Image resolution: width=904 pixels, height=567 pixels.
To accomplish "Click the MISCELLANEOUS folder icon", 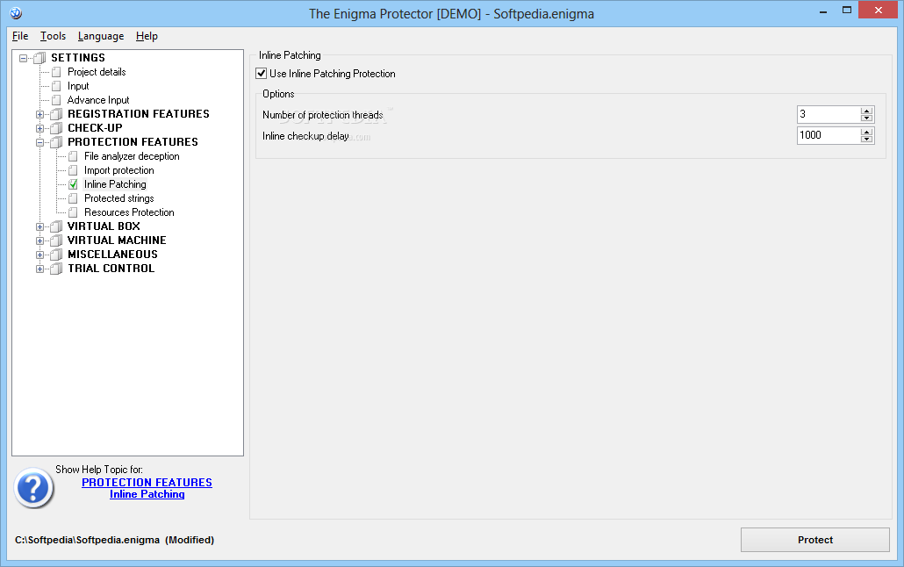I will [56, 255].
